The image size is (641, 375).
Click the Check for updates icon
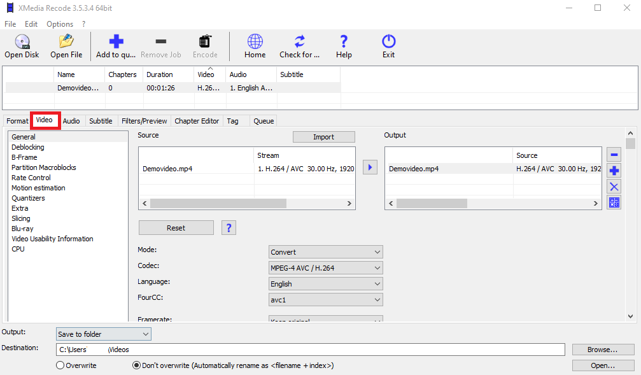(x=299, y=42)
